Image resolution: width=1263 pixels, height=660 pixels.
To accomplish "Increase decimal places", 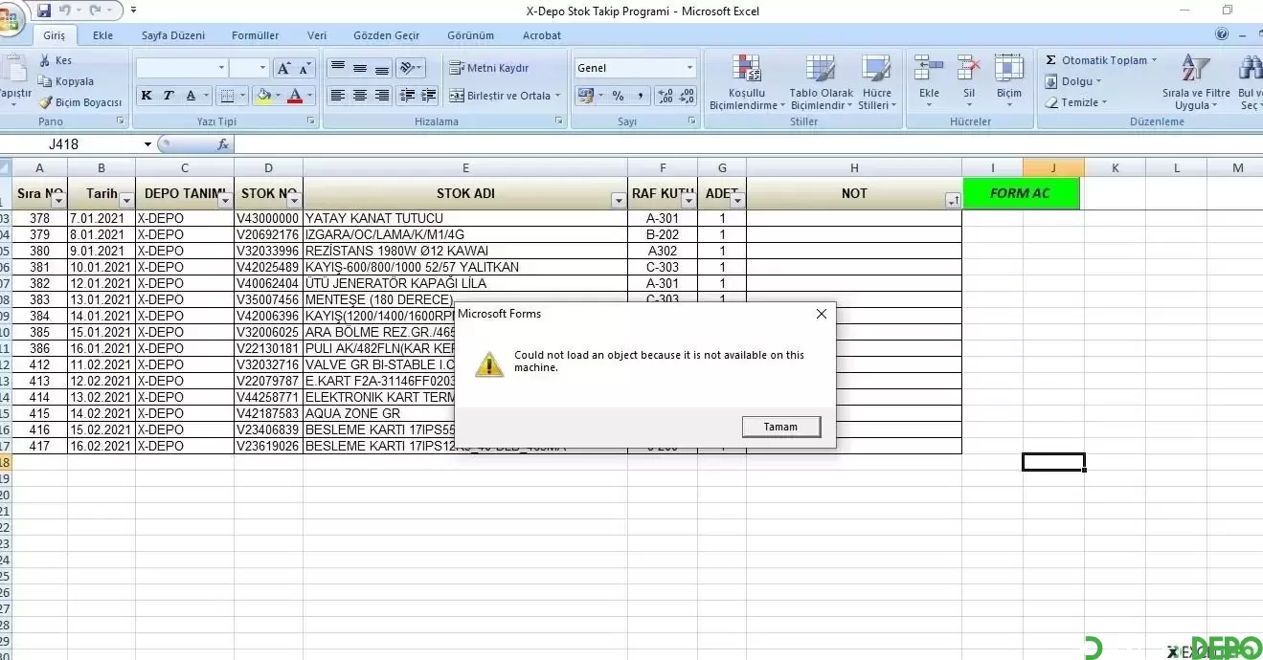I will [666, 96].
